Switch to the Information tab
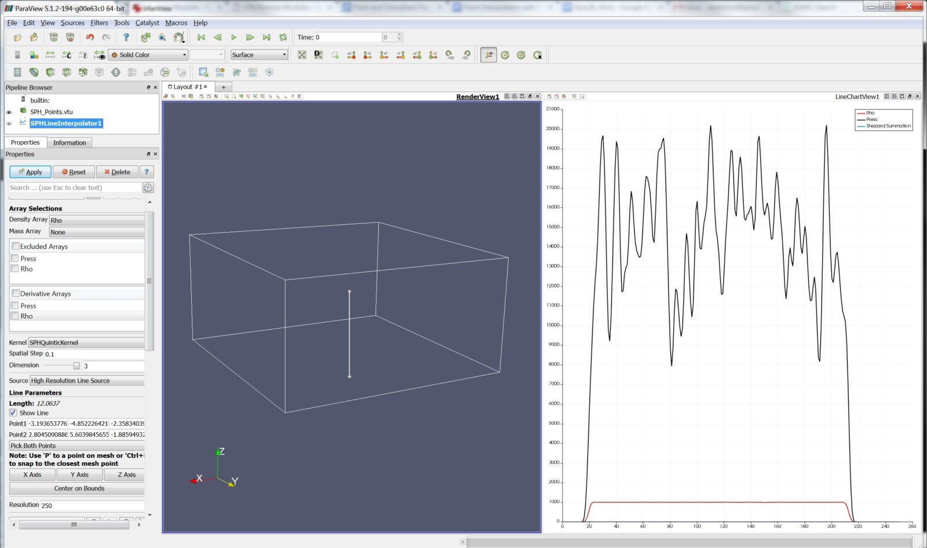927x548 pixels. pos(70,142)
